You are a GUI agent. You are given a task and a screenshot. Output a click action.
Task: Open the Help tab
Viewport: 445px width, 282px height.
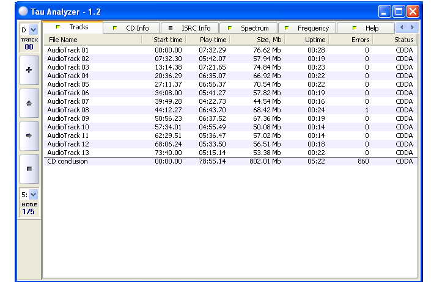pyautogui.click(x=366, y=28)
